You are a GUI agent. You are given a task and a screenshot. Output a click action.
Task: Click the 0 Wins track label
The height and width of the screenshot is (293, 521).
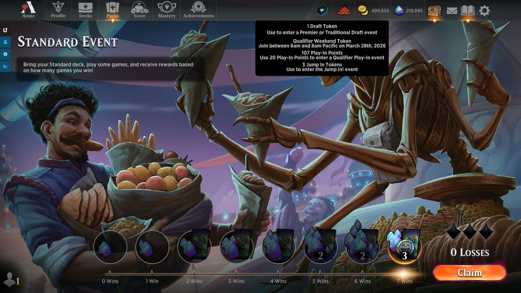(110, 281)
